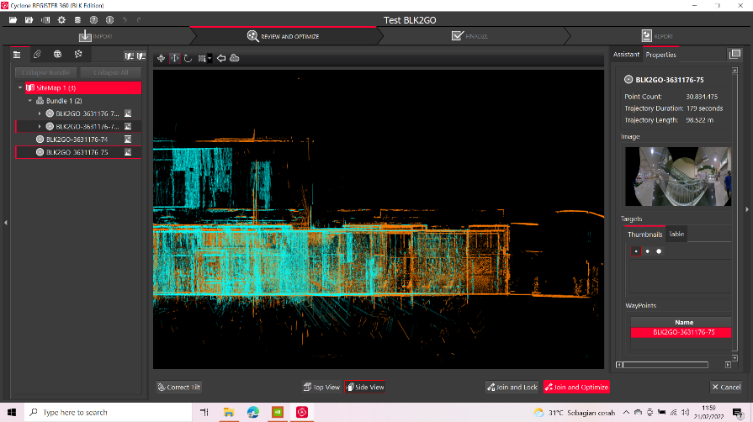Select the four-arrow move tool in viewer toolbar
753x422 pixels.
[x=161, y=58]
